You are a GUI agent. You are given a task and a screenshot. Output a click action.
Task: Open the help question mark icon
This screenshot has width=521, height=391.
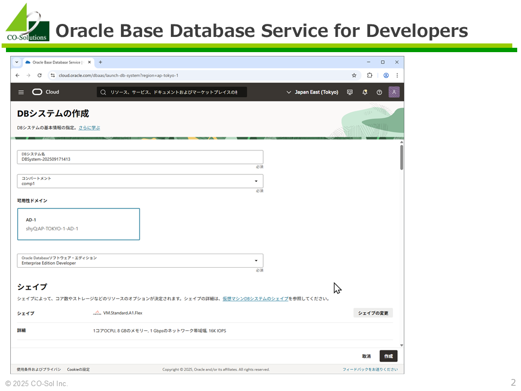(x=379, y=92)
